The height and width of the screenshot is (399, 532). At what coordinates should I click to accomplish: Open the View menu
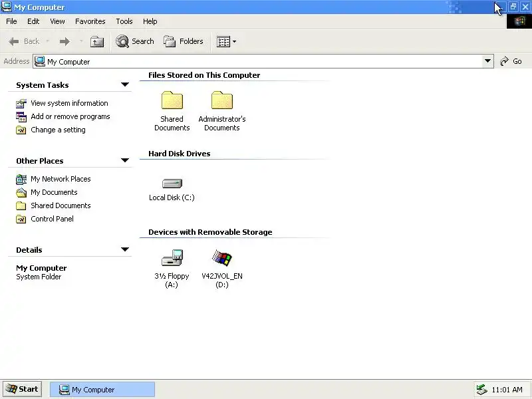57,21
